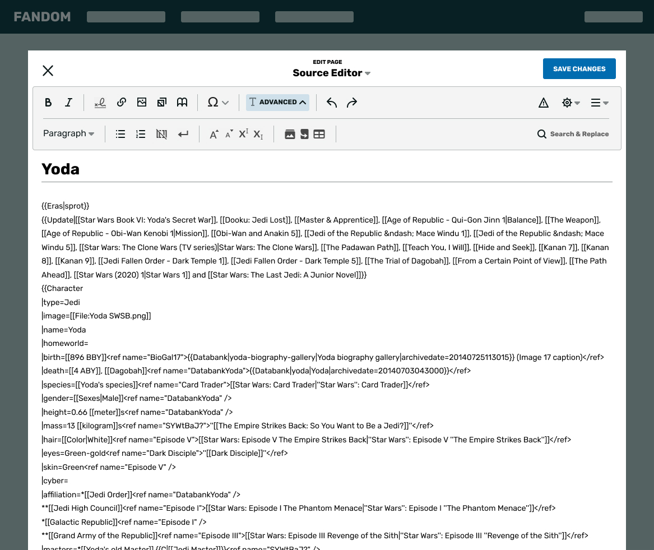Screen dimensions: 654x550
Task: Open Search & Replace
Action: (573, 134)
